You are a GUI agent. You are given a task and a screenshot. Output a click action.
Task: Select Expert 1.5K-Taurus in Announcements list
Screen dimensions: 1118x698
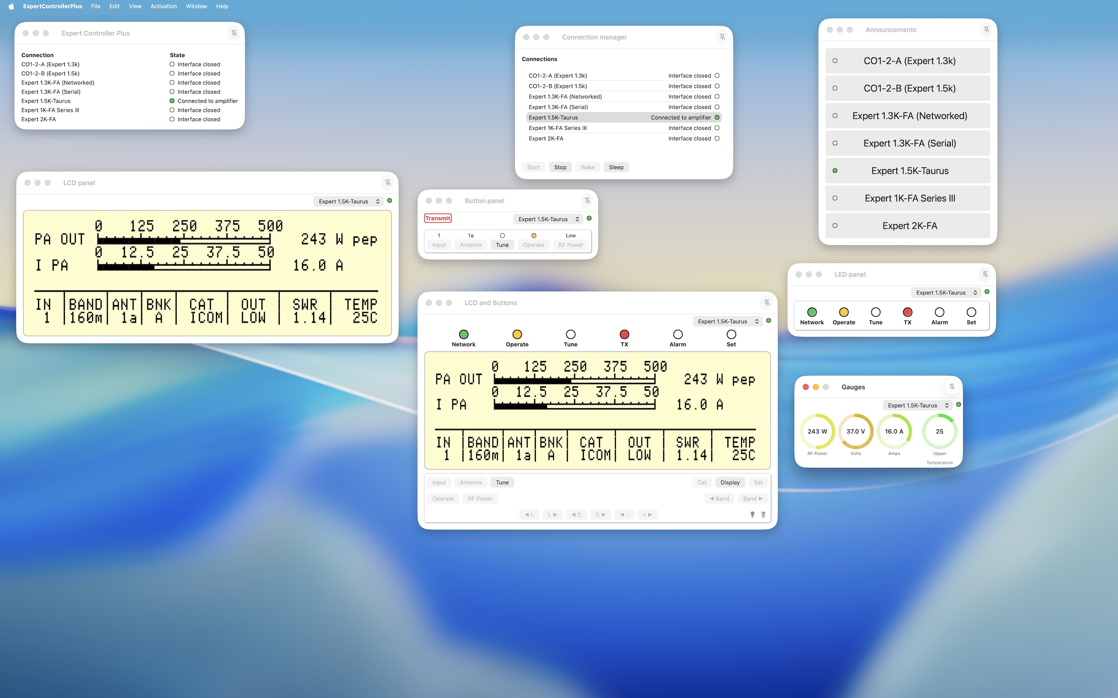908,171
